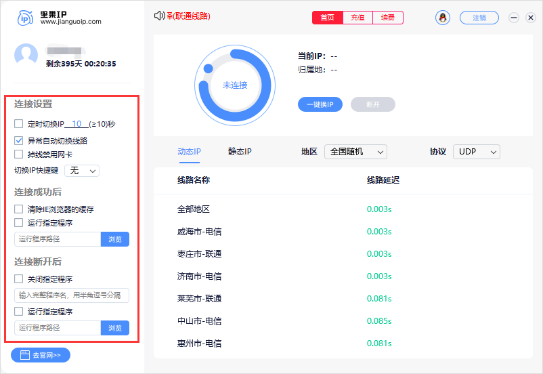Viewport: 543px width, 374px height.
Task: Open the 协议 UDP dropdown
Action: pyautogui.click(x=476, y=152)
